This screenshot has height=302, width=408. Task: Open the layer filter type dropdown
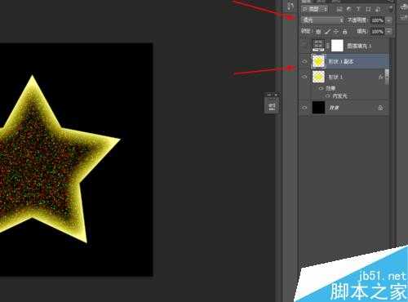tap(315, 9)
